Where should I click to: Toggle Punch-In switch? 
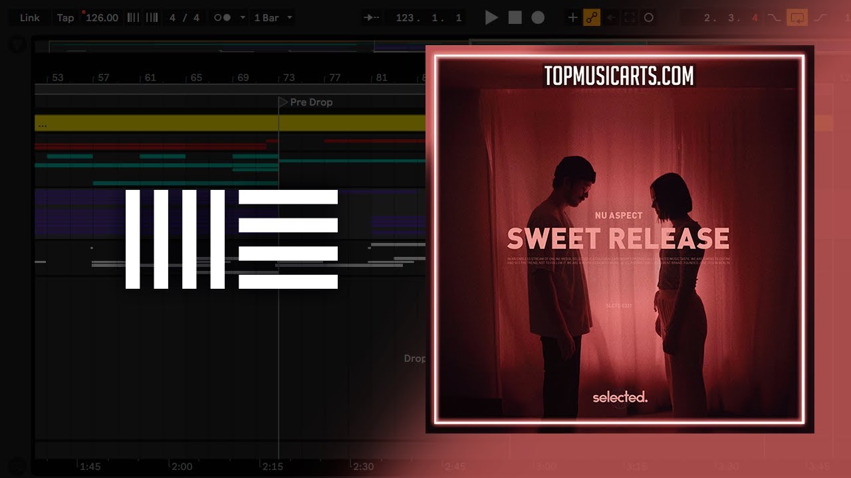click(x=773, y=18)
